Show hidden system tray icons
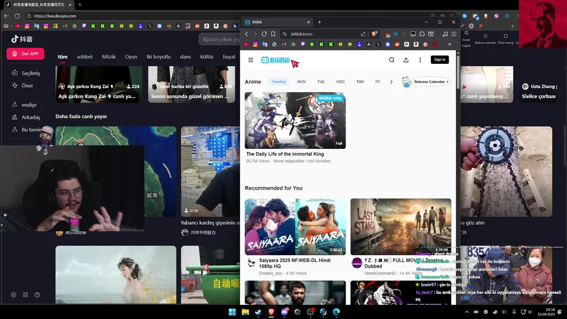567x319 pixels. tap(466, 312)
